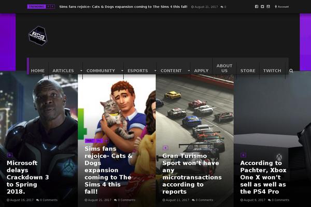The image size is (311, 207).
Task: Open comments on the Crackdown 3 article
Action: tap(47, 200)
